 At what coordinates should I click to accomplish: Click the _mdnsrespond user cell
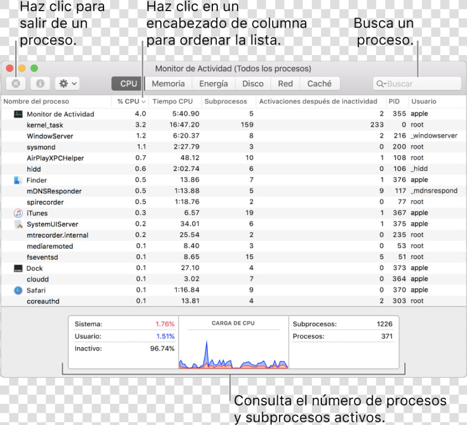[434, 191]
